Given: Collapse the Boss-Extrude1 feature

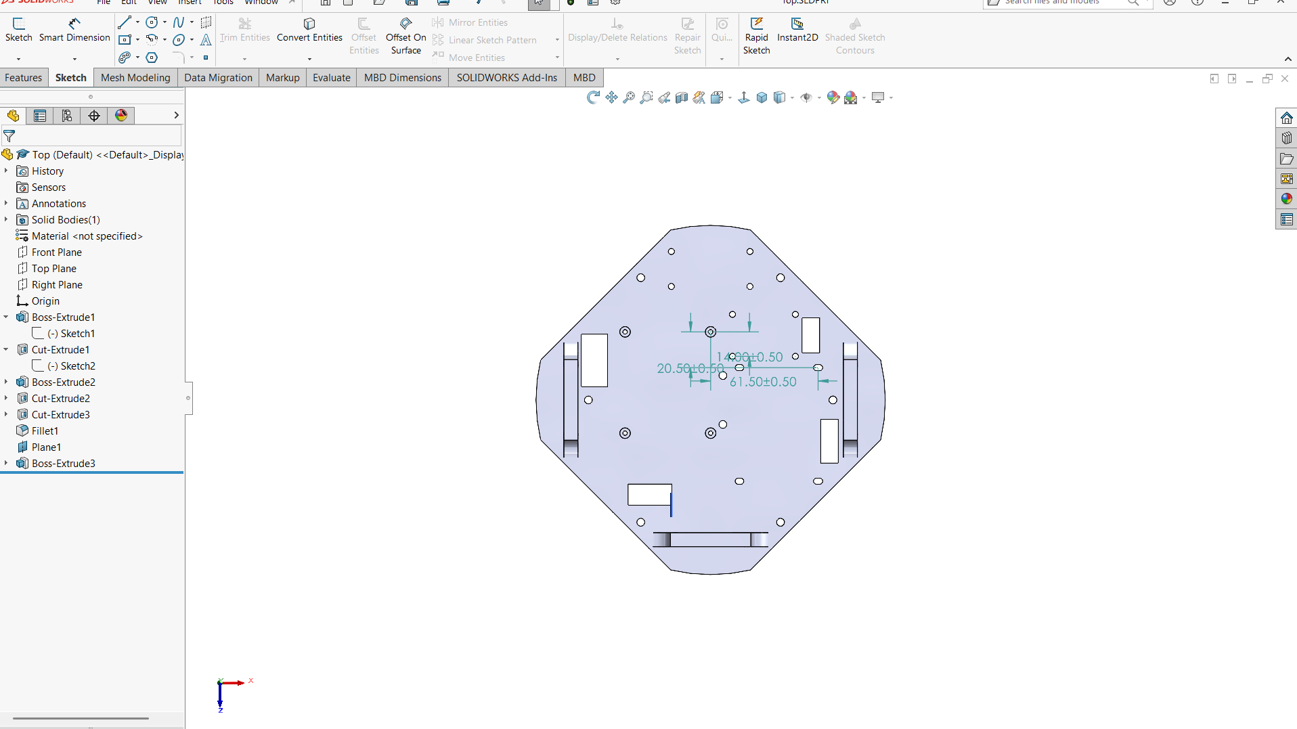Looking at the screenshot, I should pos(6,317).
